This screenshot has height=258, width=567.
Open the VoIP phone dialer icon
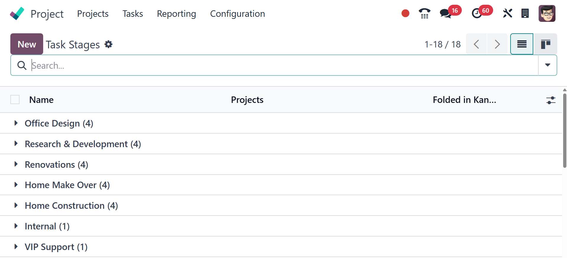coord(425,14)
